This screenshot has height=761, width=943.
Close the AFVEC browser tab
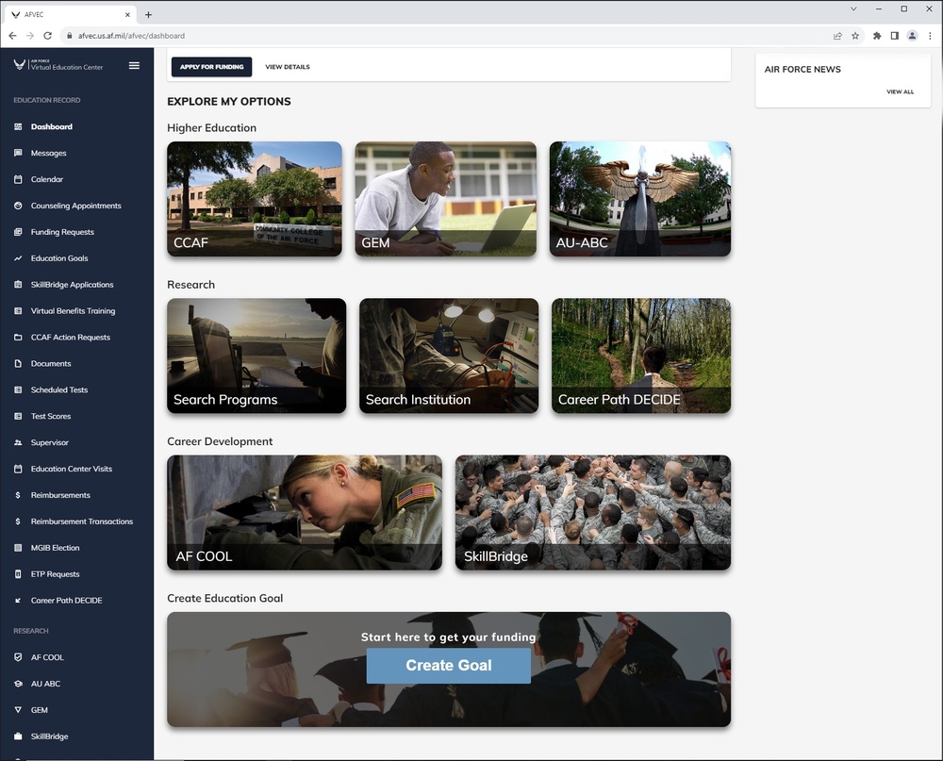click(x=127, y=14)
